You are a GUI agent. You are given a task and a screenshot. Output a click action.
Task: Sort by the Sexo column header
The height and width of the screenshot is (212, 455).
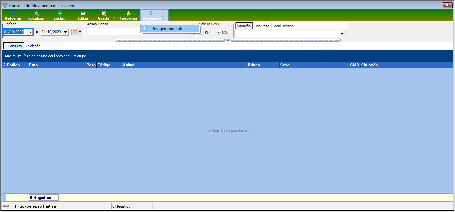pos(300,65)
